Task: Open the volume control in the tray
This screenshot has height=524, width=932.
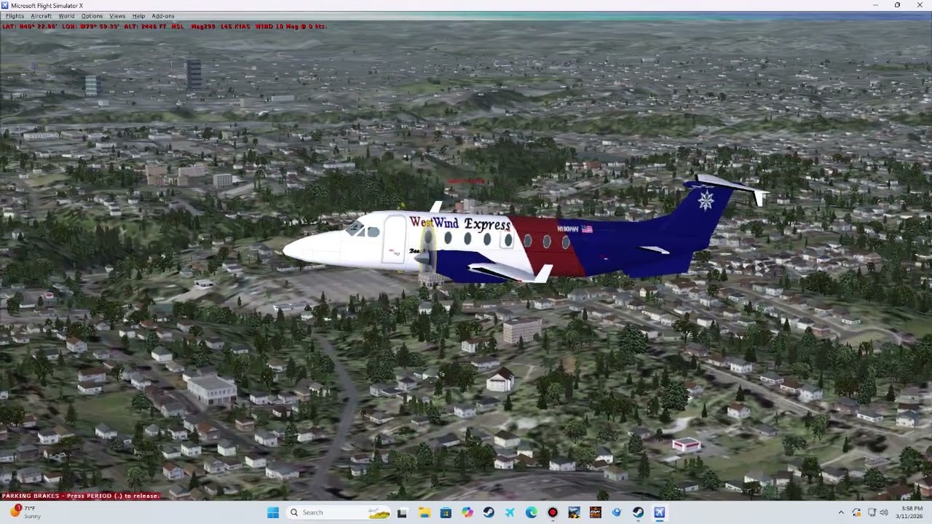Action: coord(884,512)
